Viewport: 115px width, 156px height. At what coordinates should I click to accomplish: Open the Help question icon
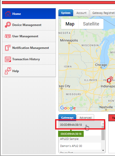[8, 71]
